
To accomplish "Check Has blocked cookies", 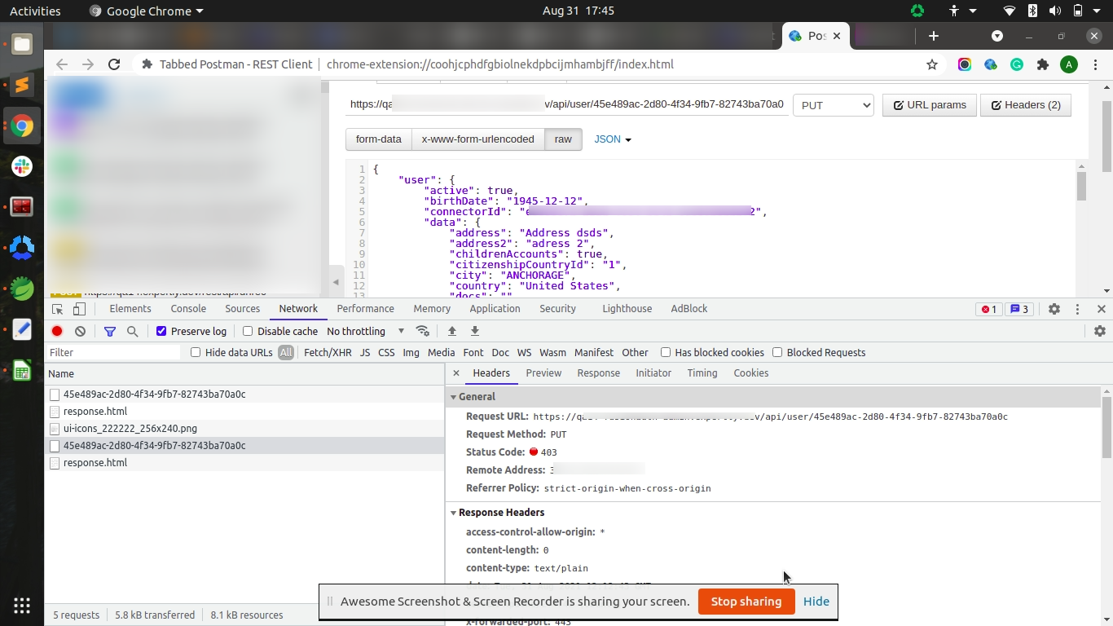I will [x=666, y=352].
